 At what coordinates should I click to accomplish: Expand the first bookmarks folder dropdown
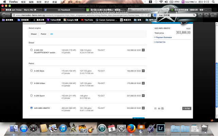pos(14,20)
